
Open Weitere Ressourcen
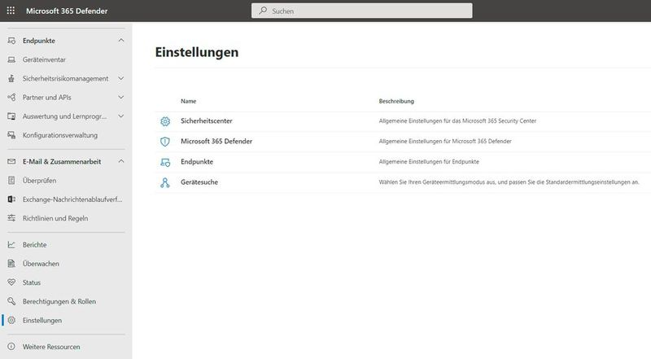click(51, 347)
